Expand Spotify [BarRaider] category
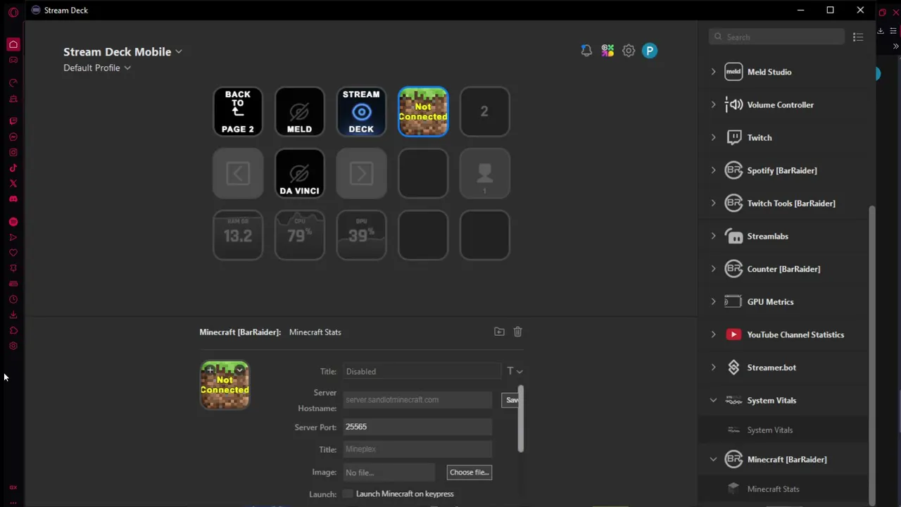Screen dimensions: 901x507 [x=713, y=170]
